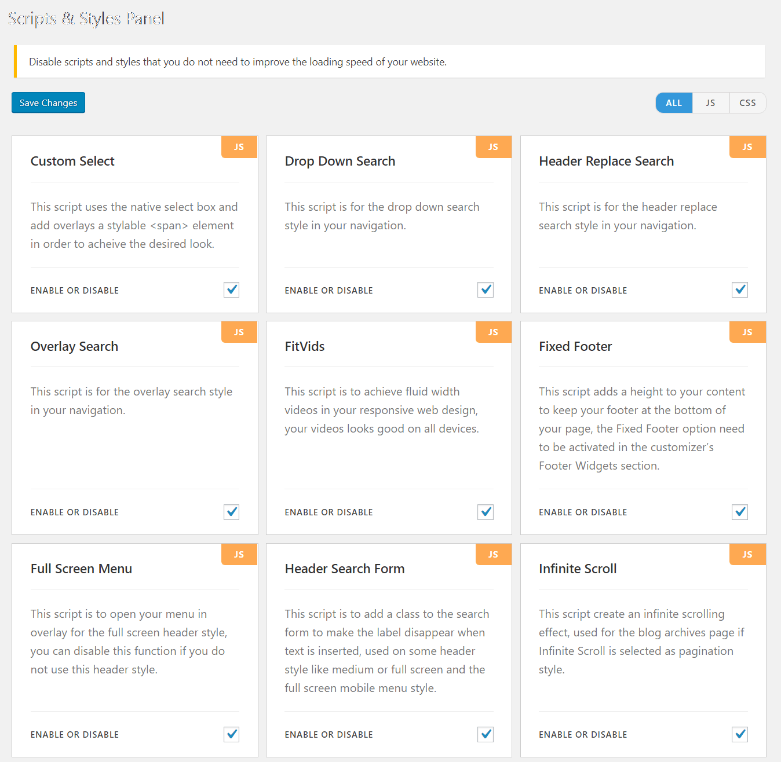The image size is (781, 762).
Task: Click the JS badge on Drop Down Search card
Action: click(494, 147)
